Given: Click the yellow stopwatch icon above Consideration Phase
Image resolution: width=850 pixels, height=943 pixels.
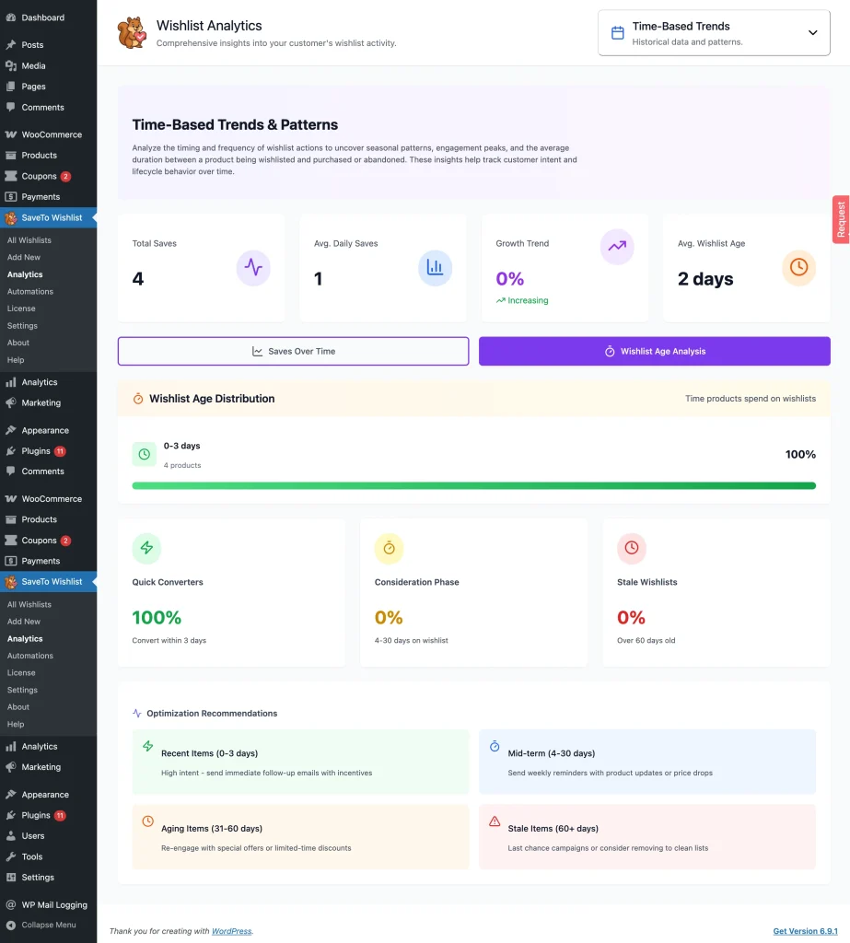Looking at the screenshot, I should pos(389,548).
